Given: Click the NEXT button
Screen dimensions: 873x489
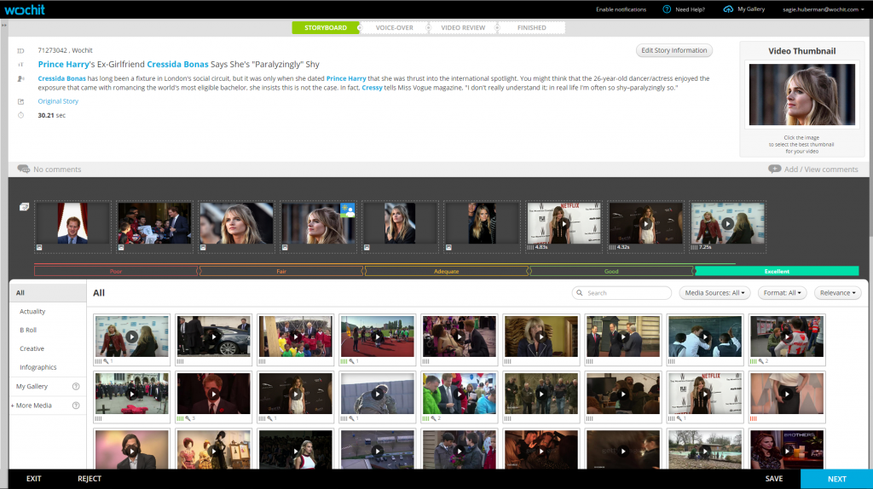Looking at the screenshot, I should tap(837, 479).
